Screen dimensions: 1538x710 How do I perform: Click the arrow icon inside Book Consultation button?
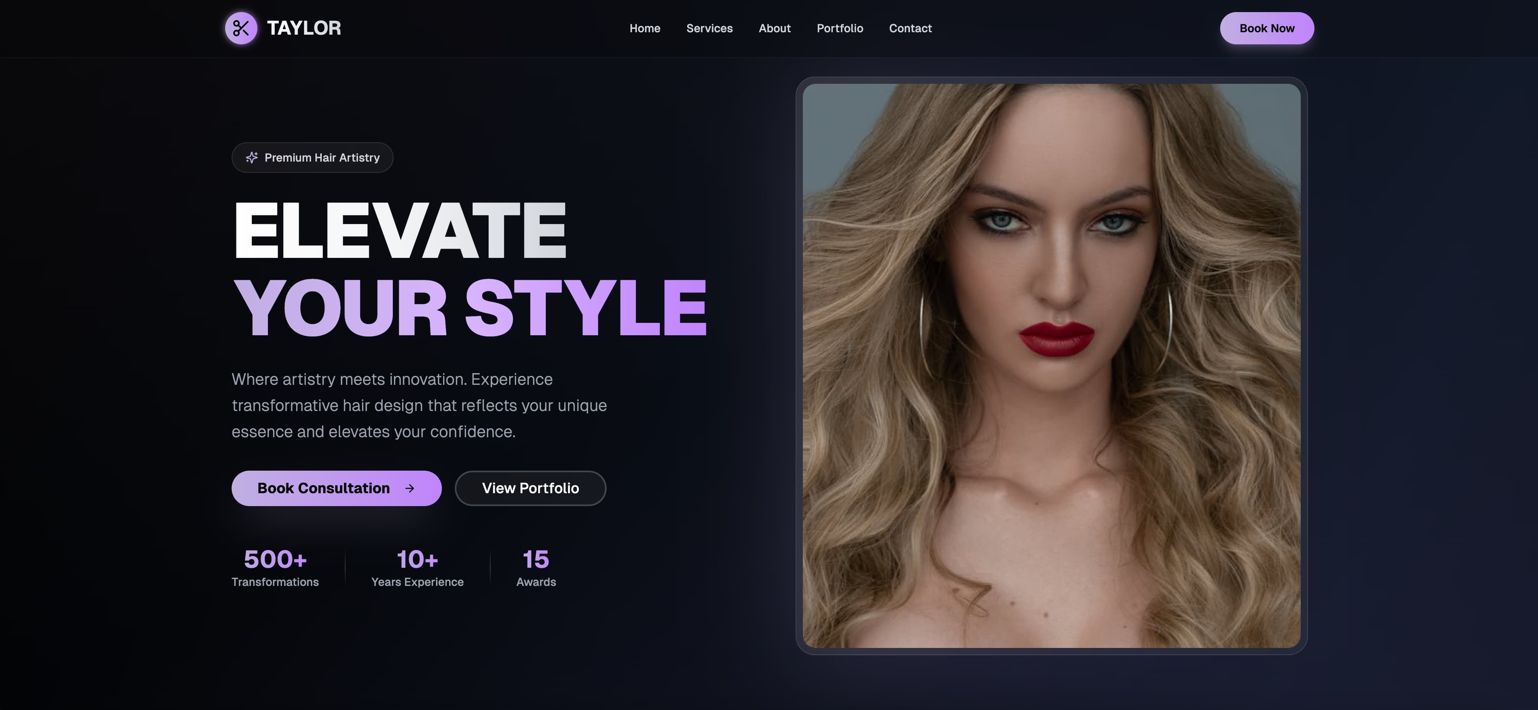(409, 488)
